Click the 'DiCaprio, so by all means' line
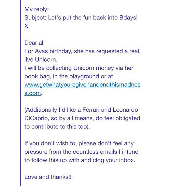The height and width of the screenshot is (186, 171). (x=82, y=118)
